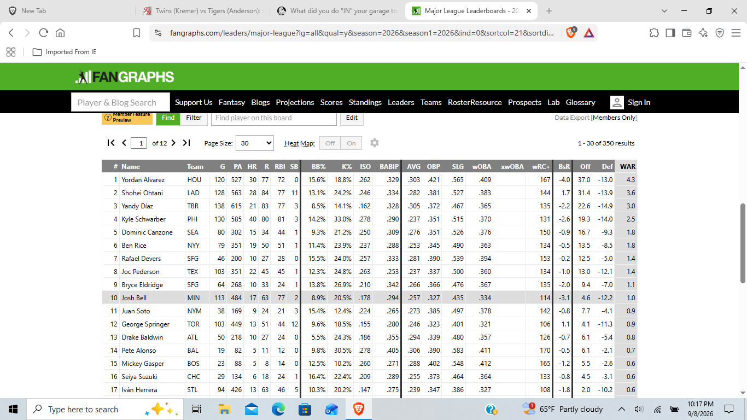Turn the Heat Map off
The width and height of the screenshot is (747, 420).
pos(330,143)
